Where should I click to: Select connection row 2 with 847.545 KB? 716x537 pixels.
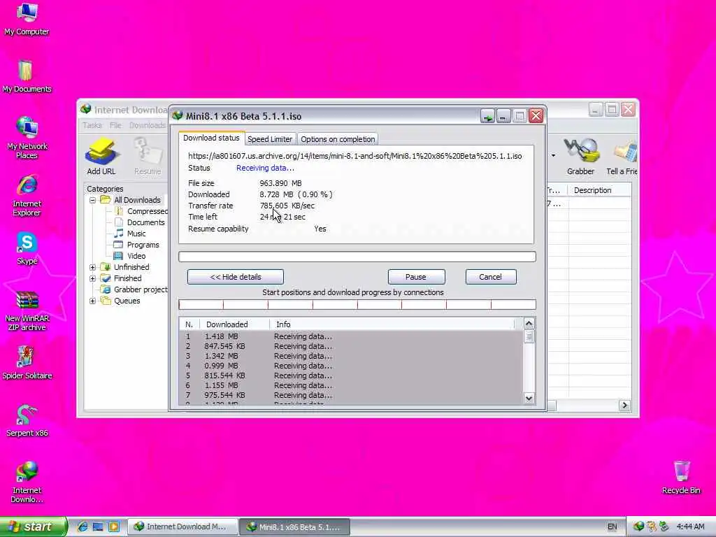click(x=351, y=346)
